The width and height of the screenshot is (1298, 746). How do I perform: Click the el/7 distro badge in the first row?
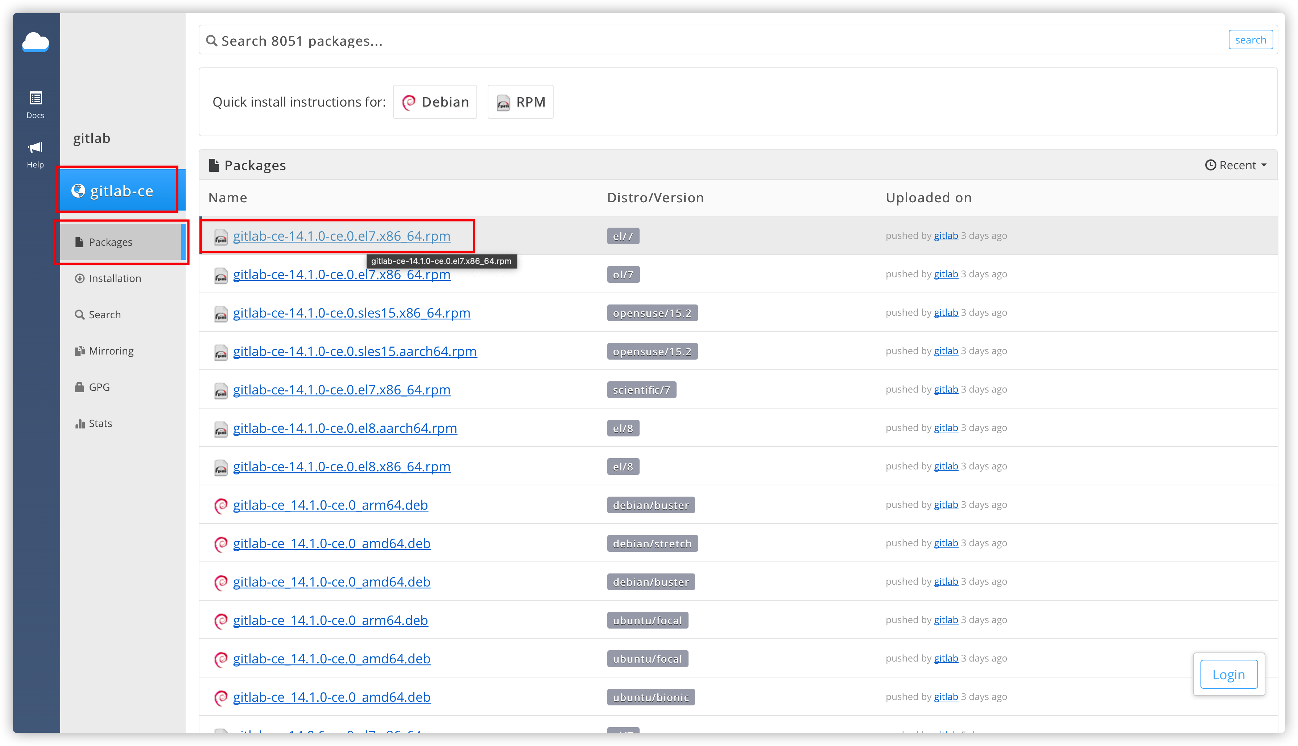click(x=623, y=236)
